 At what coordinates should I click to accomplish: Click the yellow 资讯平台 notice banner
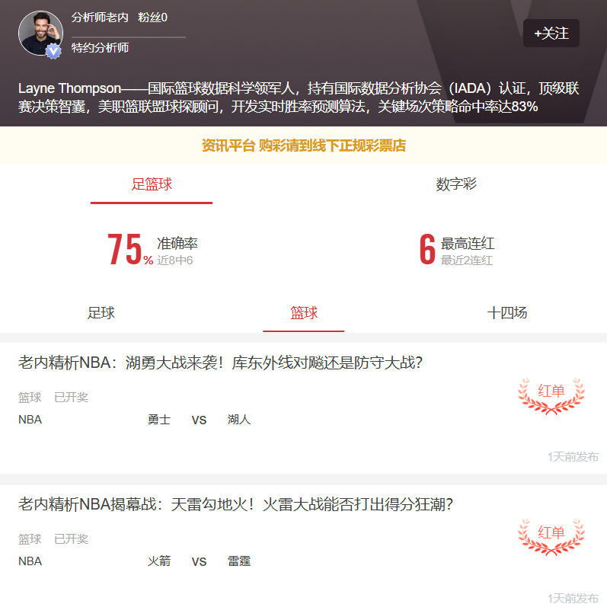point(303,145)
